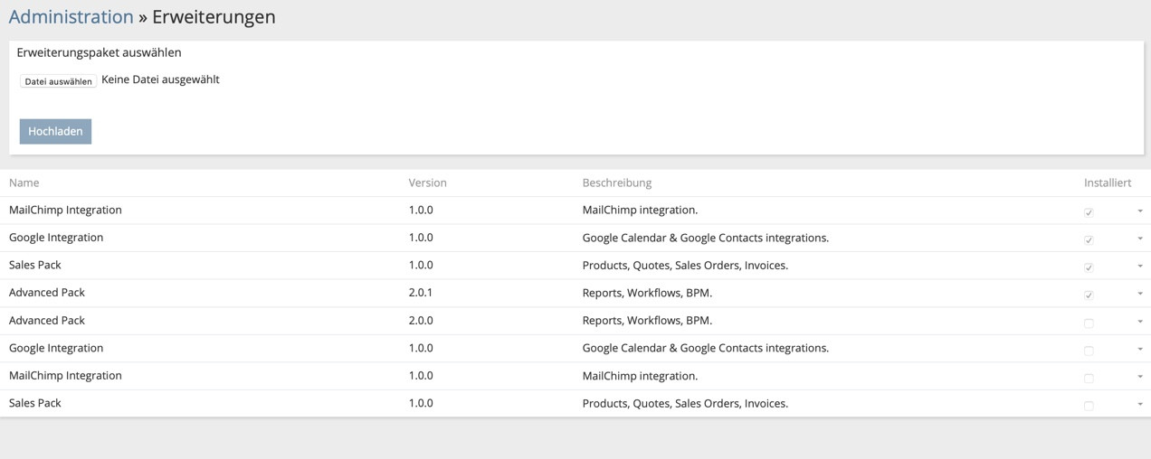Expand actions caret for installed Google Integration

click(1139, 239)
